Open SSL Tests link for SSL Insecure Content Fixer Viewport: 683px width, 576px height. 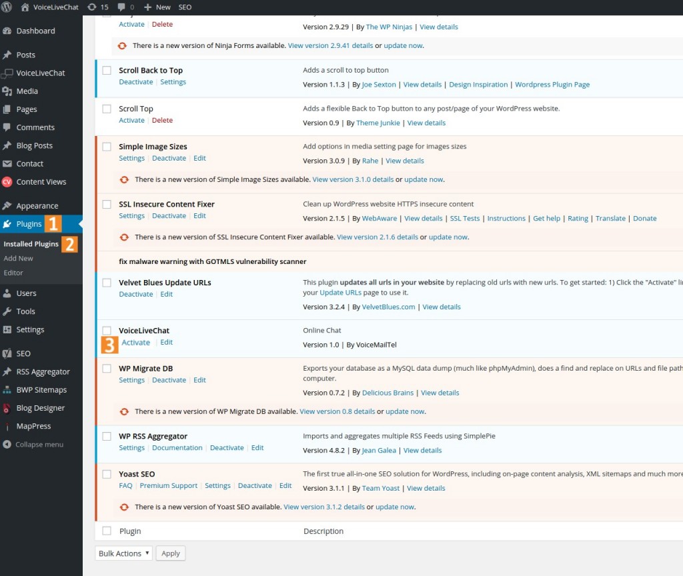click(465, 218)
